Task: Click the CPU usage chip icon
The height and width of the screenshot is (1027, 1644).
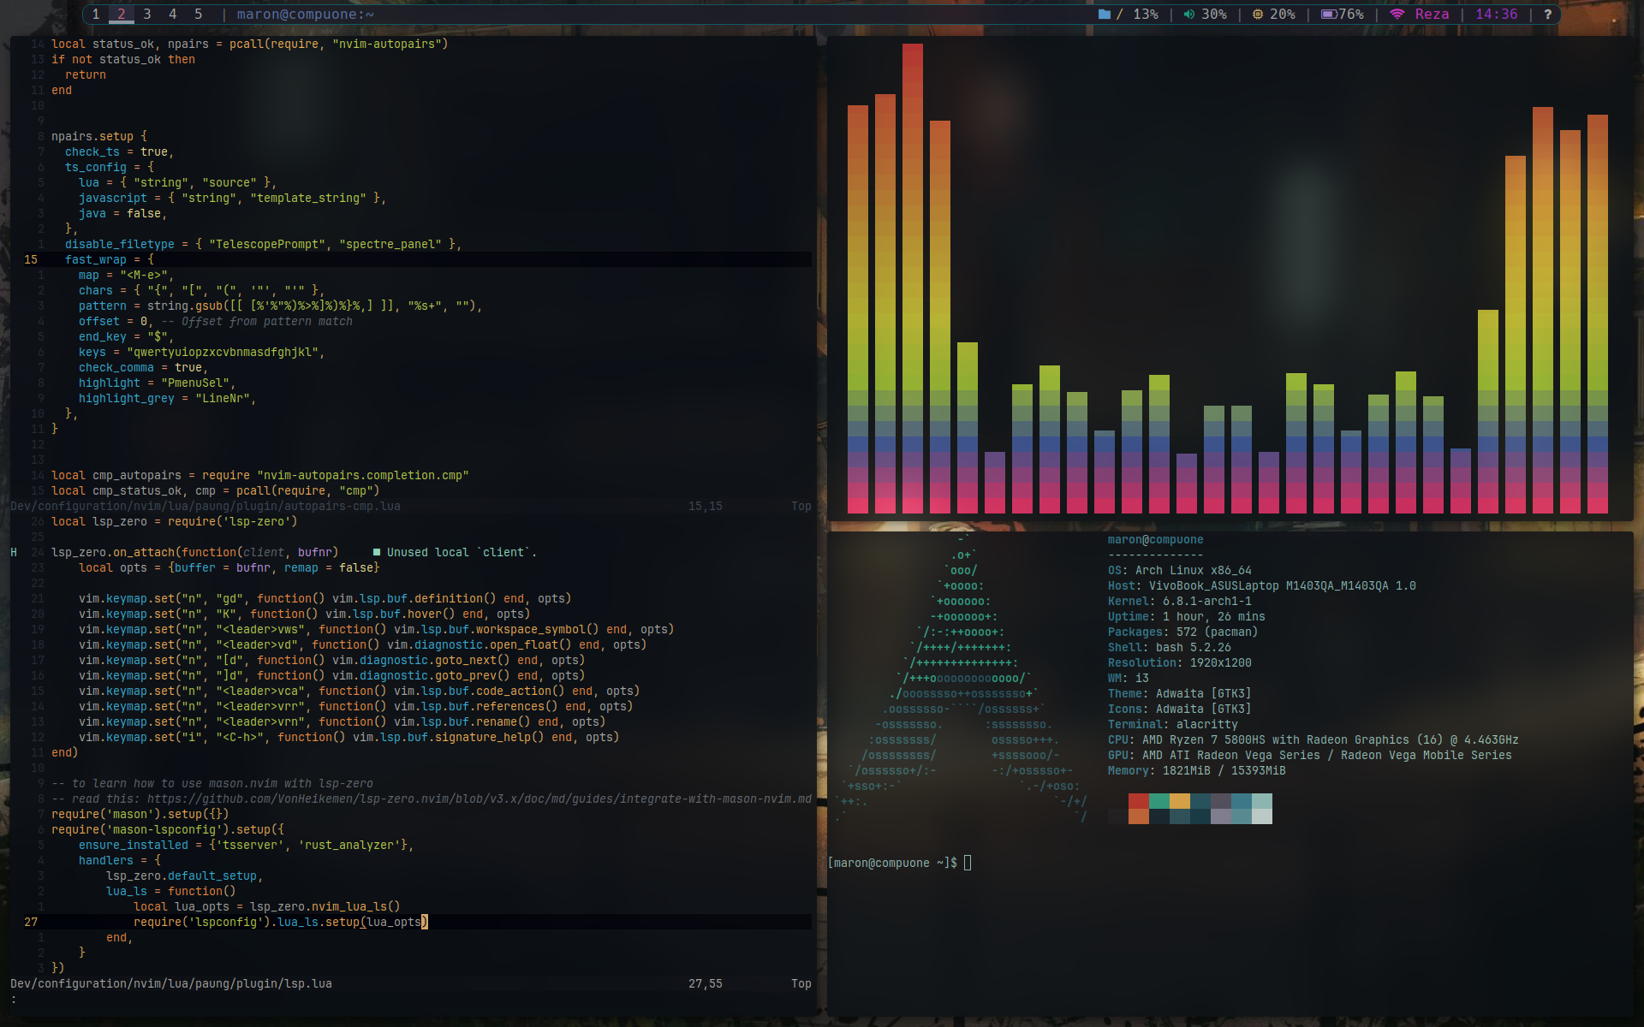Action: [x=1257, y=15]
